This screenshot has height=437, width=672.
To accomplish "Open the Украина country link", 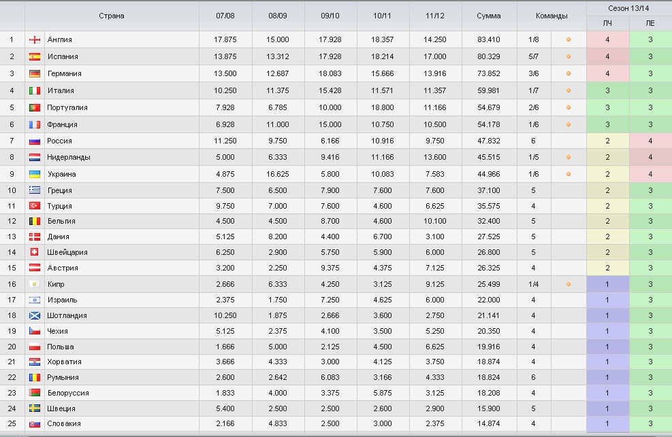I will point(61,174).
